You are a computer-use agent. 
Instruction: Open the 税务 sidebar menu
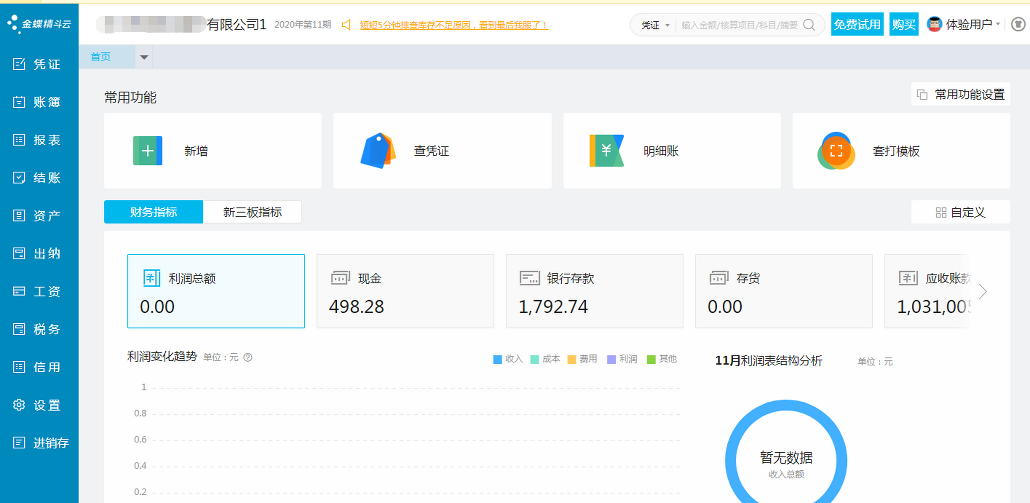[x=37, y=329]
